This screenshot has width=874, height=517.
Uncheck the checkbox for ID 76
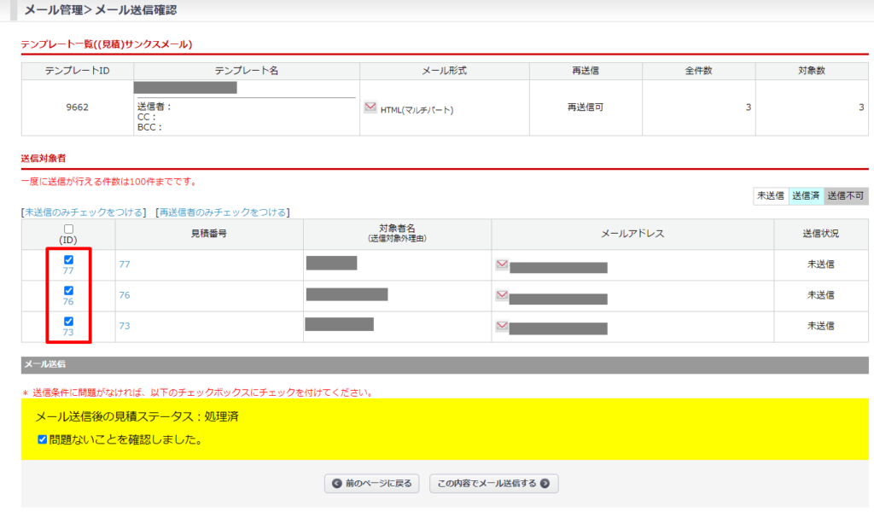point(68,290)
